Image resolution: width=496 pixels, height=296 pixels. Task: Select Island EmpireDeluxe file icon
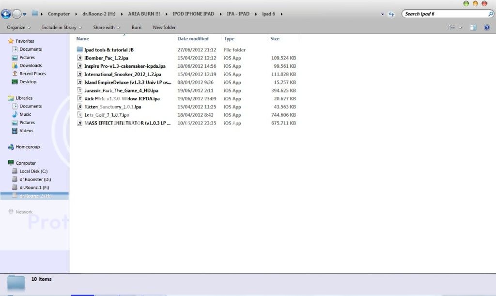pos(80,82)
